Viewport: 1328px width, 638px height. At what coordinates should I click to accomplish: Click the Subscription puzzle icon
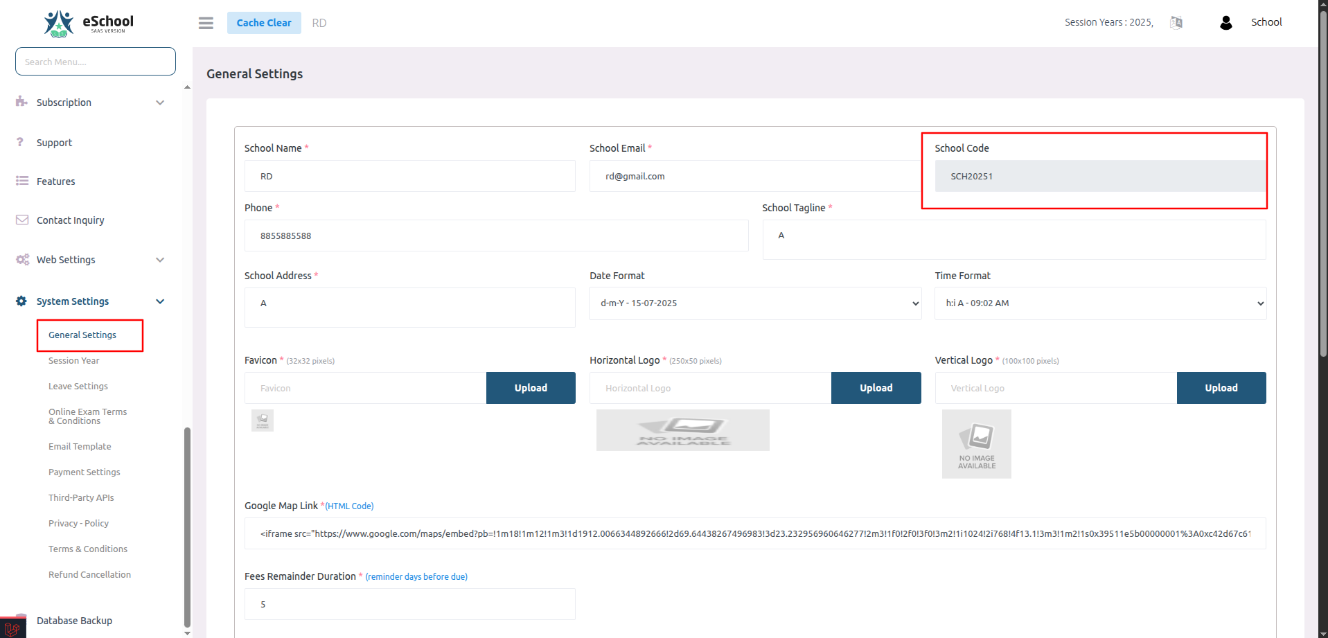point(21,102)
